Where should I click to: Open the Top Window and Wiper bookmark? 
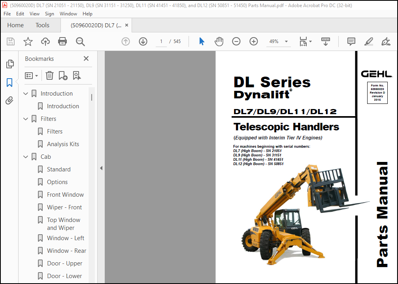click(64, 224)
